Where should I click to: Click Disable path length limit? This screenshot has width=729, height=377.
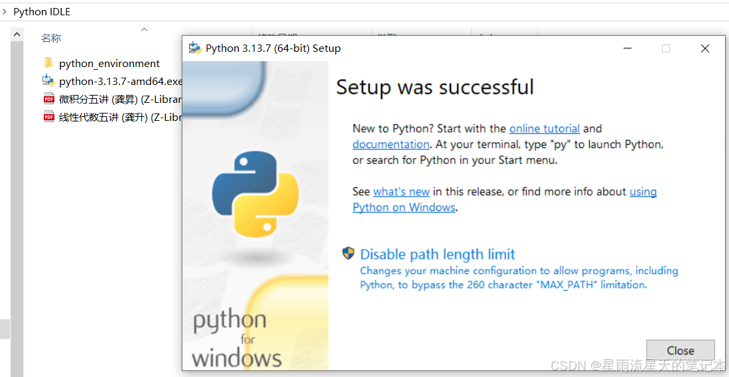438,254
